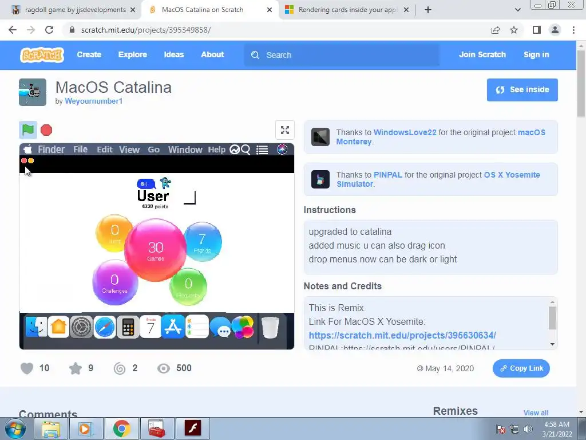Viewport: 586px width, 440px height.
Task: Open Edit menu in project menu bar
Action: tap(105, 150)
